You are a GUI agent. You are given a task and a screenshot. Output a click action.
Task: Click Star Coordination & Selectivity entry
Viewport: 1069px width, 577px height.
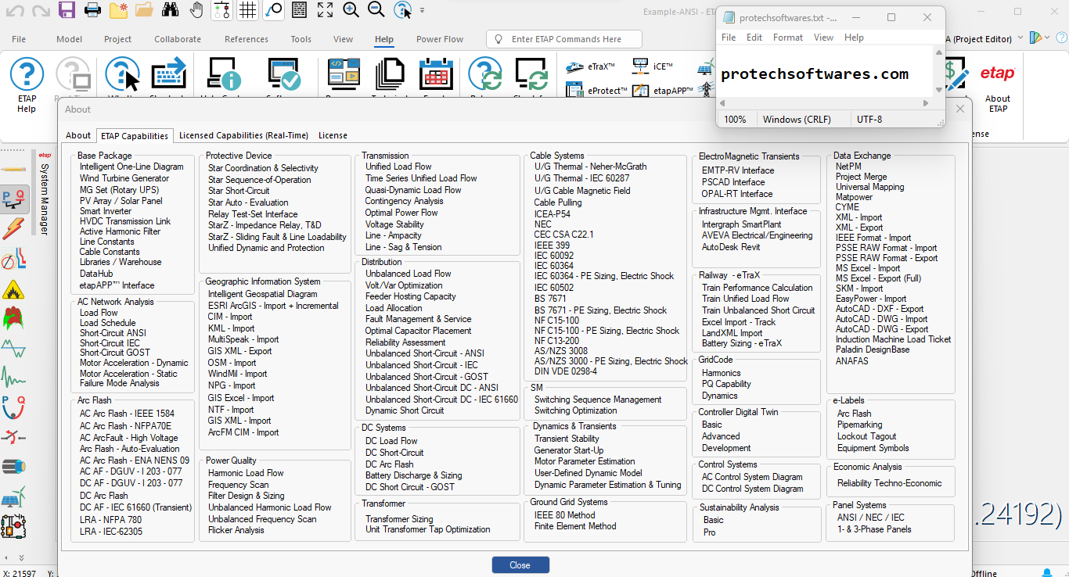coord(263,168)
